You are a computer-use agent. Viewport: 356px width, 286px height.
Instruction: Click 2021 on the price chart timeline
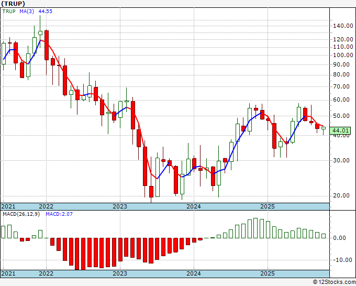8,206
